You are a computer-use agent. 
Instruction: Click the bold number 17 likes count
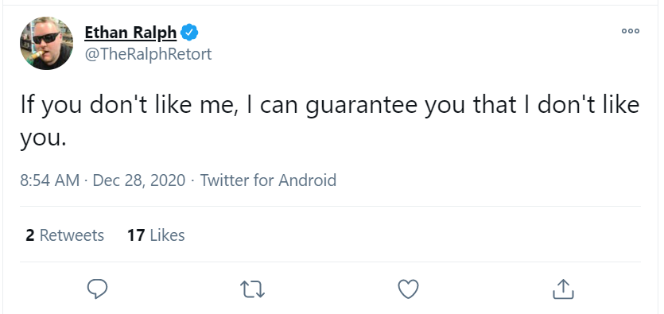(x=136, y=235)
